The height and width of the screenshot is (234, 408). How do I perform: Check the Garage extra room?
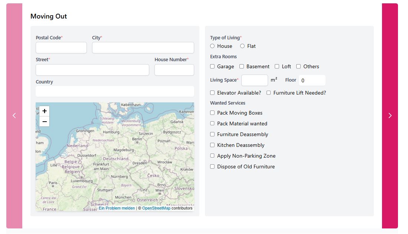click(212, 66)
